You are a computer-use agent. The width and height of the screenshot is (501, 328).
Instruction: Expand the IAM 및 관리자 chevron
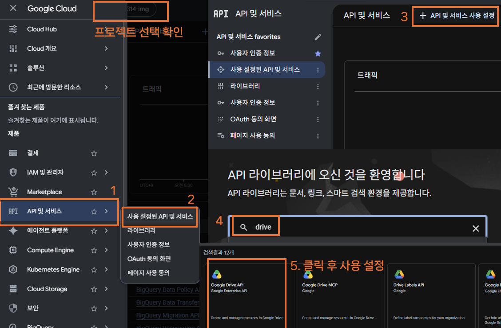(x=107, y=172)
